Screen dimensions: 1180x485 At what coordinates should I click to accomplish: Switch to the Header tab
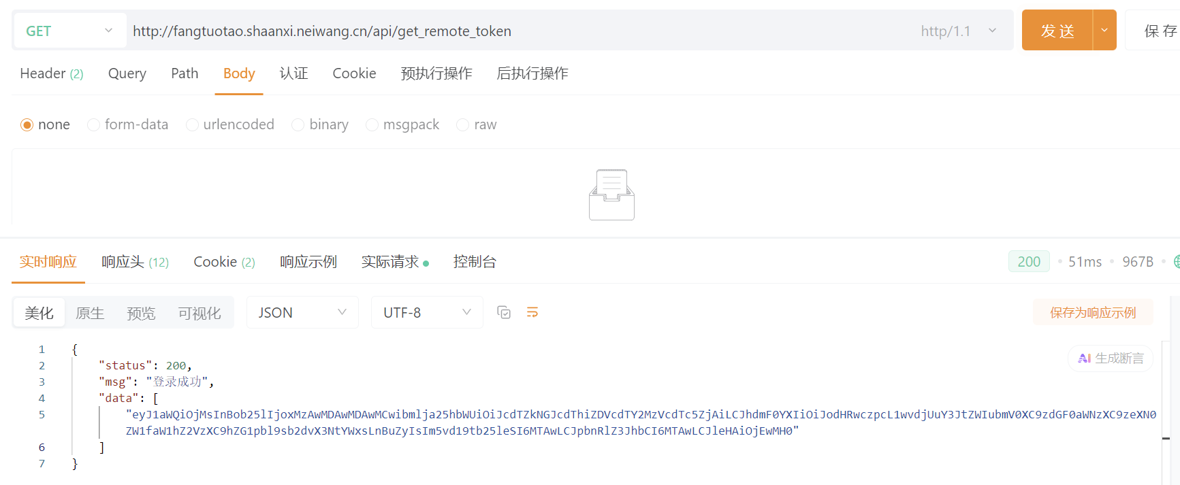click(x=51, y=73)
